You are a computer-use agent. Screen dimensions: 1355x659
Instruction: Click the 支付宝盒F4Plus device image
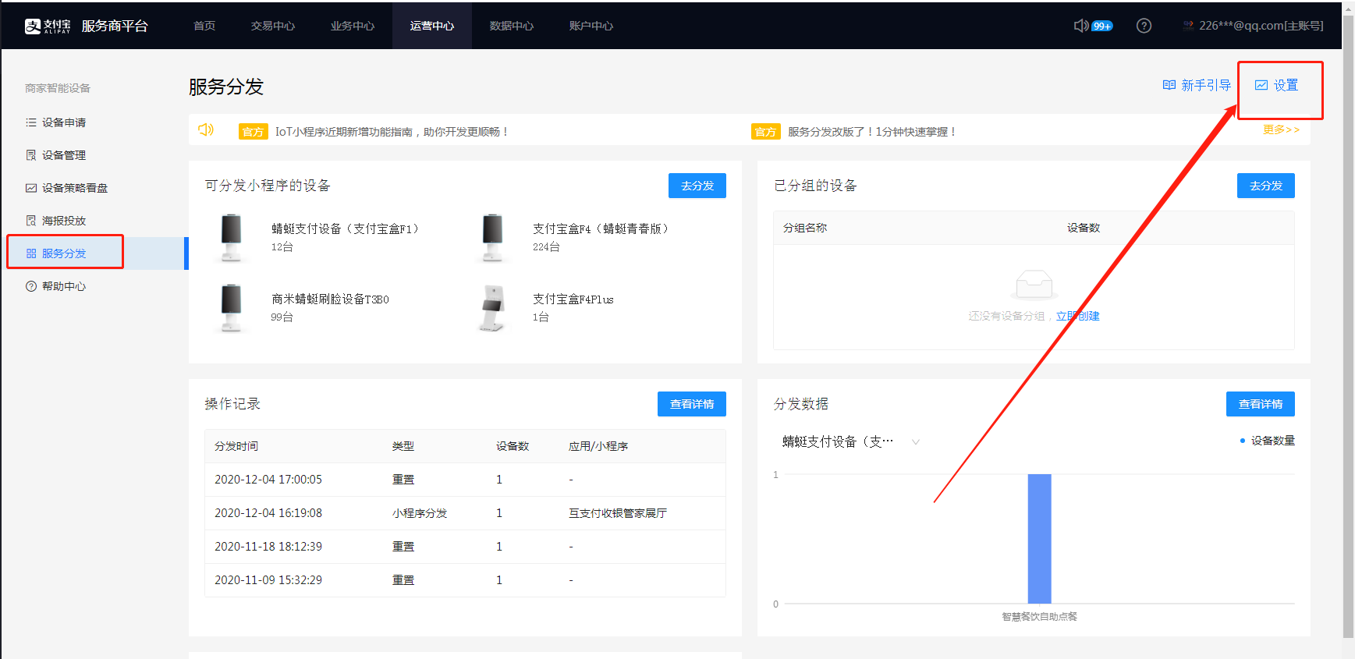click(x=492, y=308)
